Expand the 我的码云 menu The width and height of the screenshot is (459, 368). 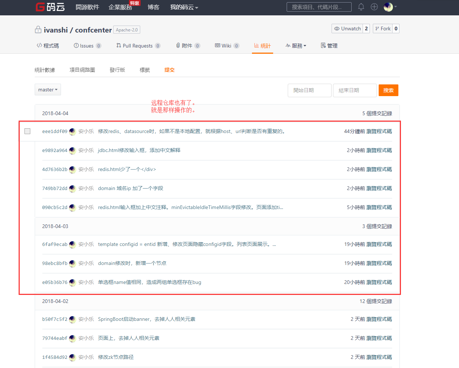click(184, 7)
